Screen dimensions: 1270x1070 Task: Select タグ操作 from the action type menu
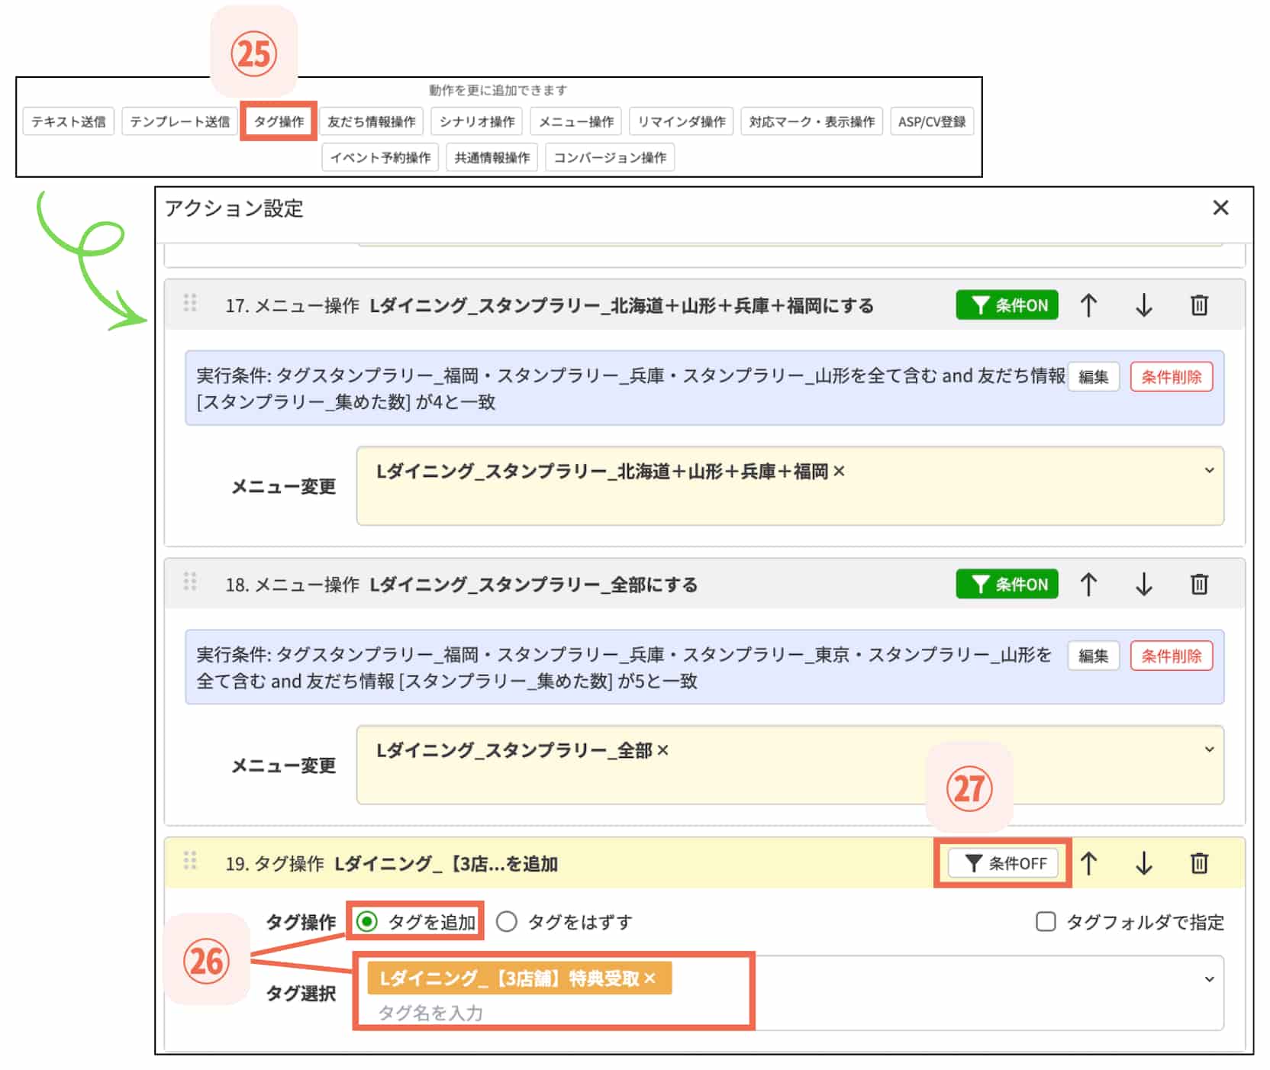coord(279,121)
